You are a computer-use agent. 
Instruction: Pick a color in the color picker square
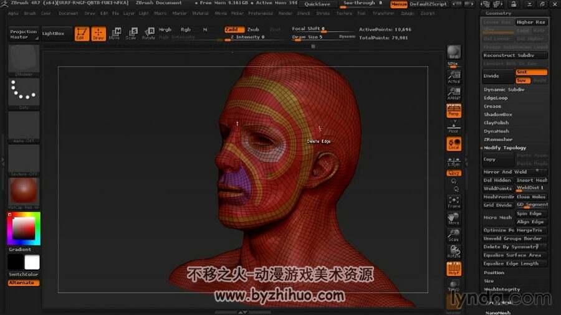tap(24, 228)
